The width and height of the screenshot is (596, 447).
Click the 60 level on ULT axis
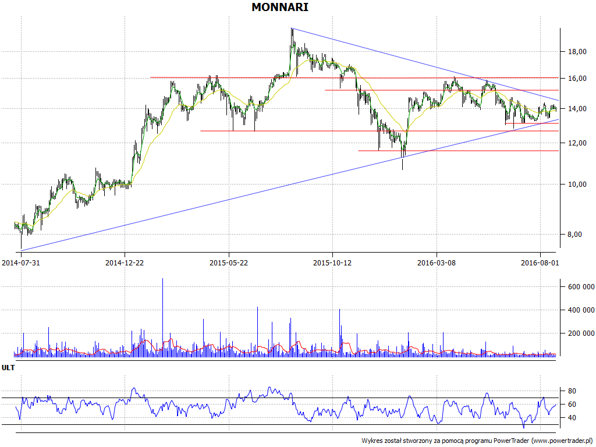point(572,405)
